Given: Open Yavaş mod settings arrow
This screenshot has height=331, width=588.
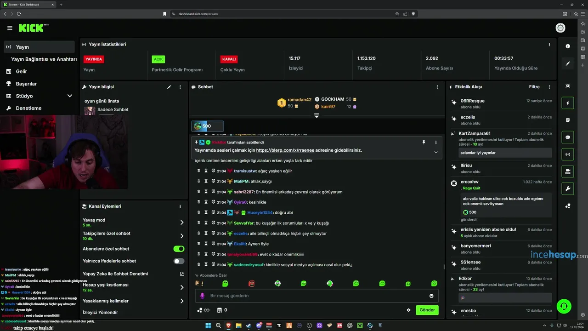Looking at the screenshot, I should [182, 223].
